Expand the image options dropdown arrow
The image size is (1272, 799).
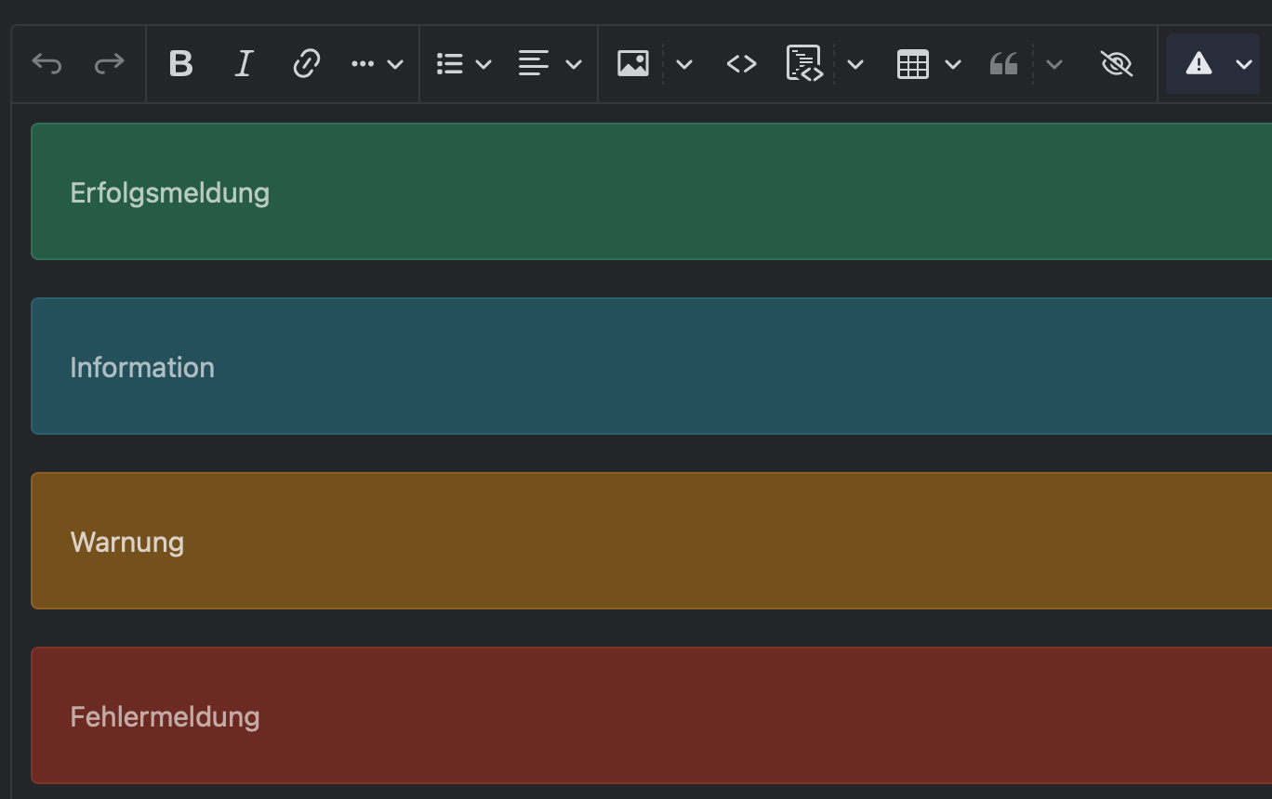[684, 64]
